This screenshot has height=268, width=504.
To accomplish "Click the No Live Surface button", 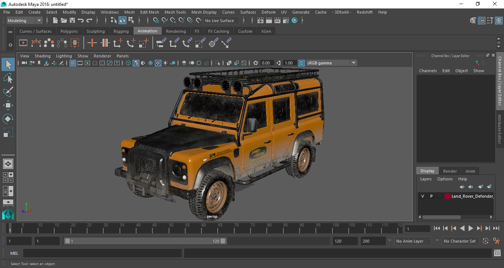I will point(221,21).
